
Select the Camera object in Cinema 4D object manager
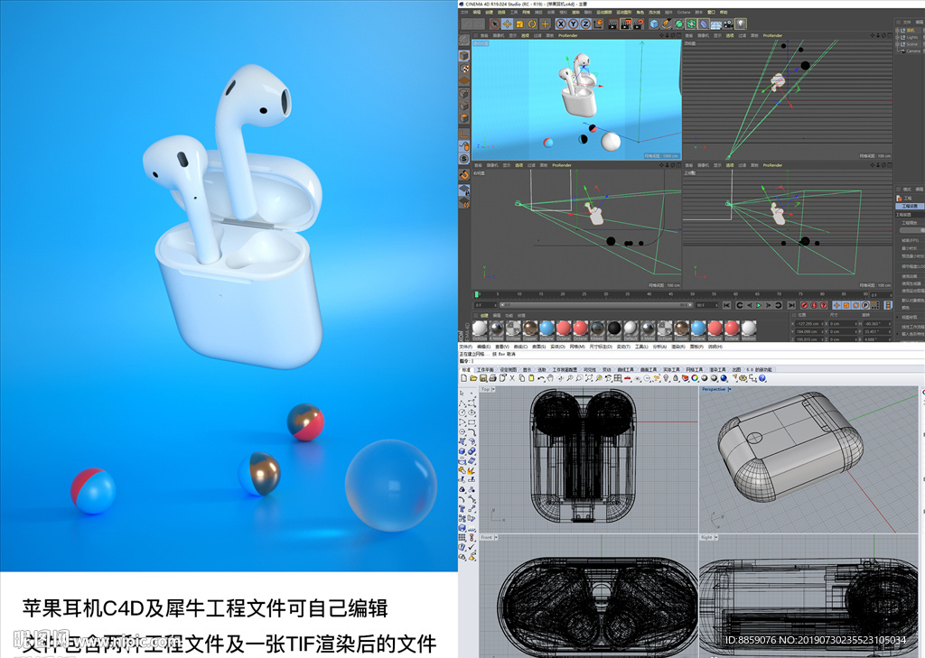pyautogui.click(x=913, y=51)
